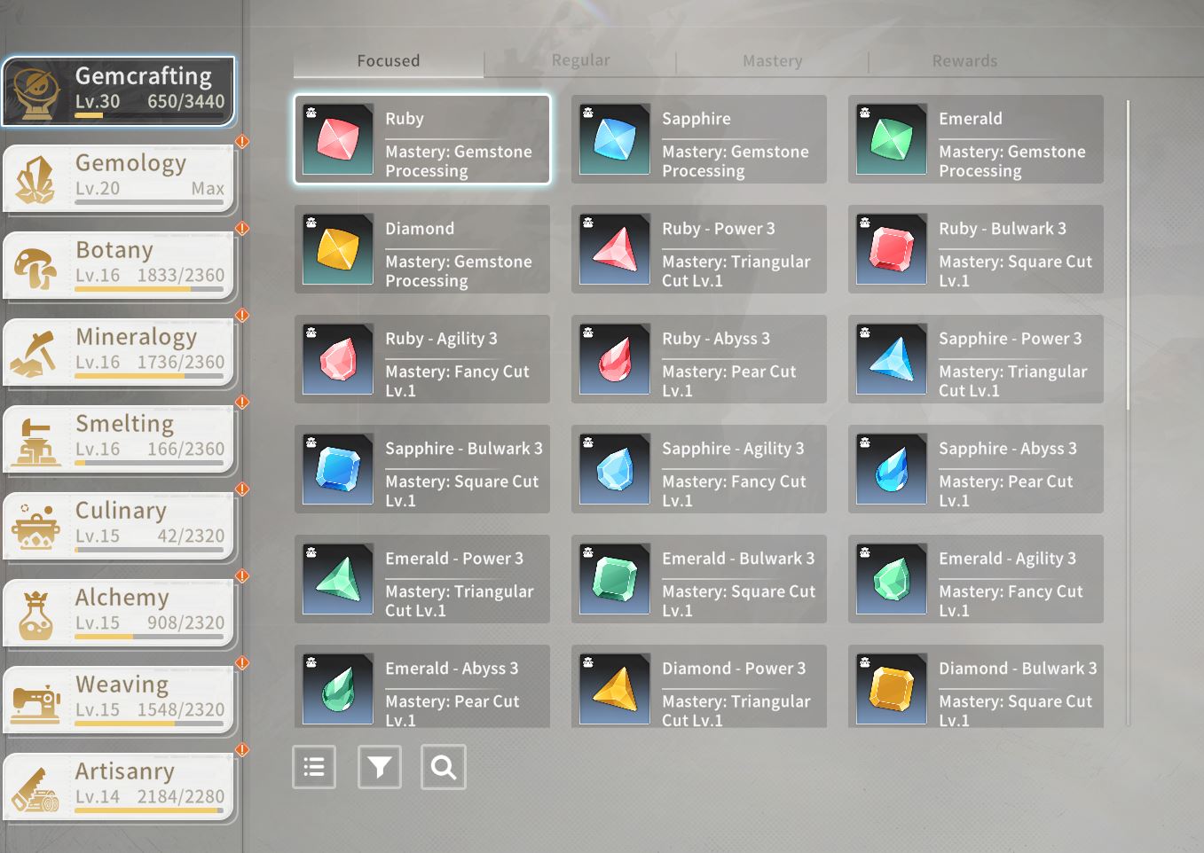Select the Sapphire - Abyss 3 gem icon
Screen dimensions: 1204x853
click(x=891, y=469)
